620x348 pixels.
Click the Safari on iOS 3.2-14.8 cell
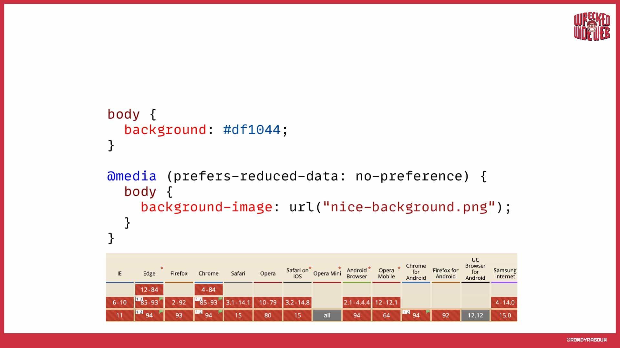pos(297,302)
